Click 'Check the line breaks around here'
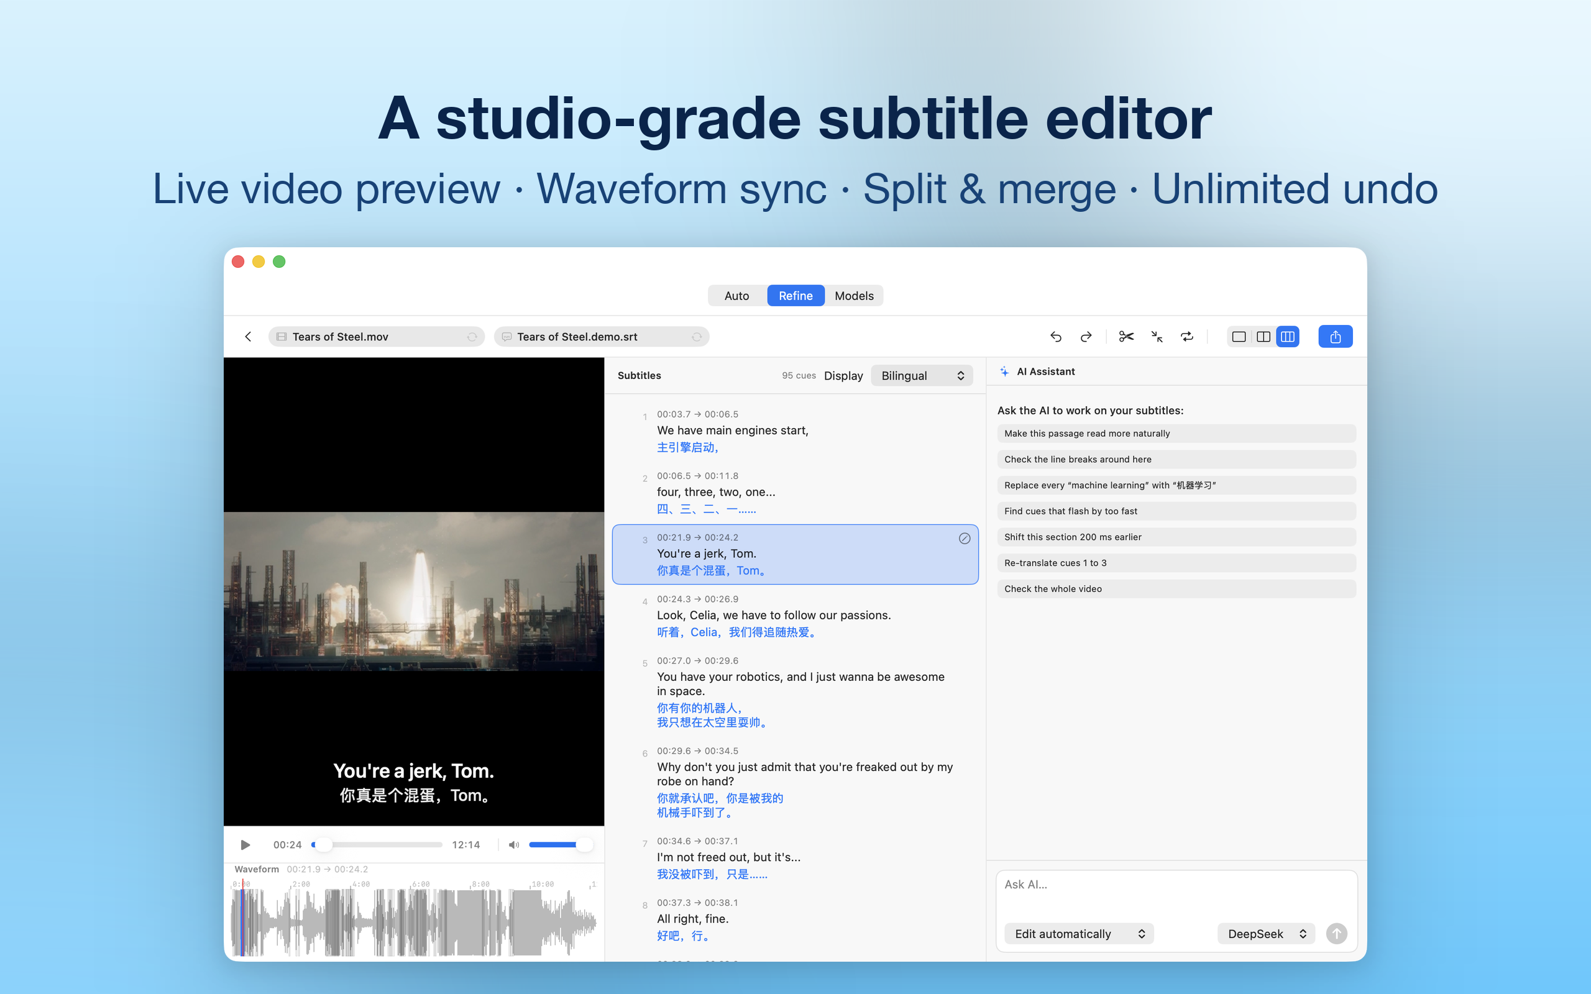Screen dimensions: 1591x994 (1176, 460)
